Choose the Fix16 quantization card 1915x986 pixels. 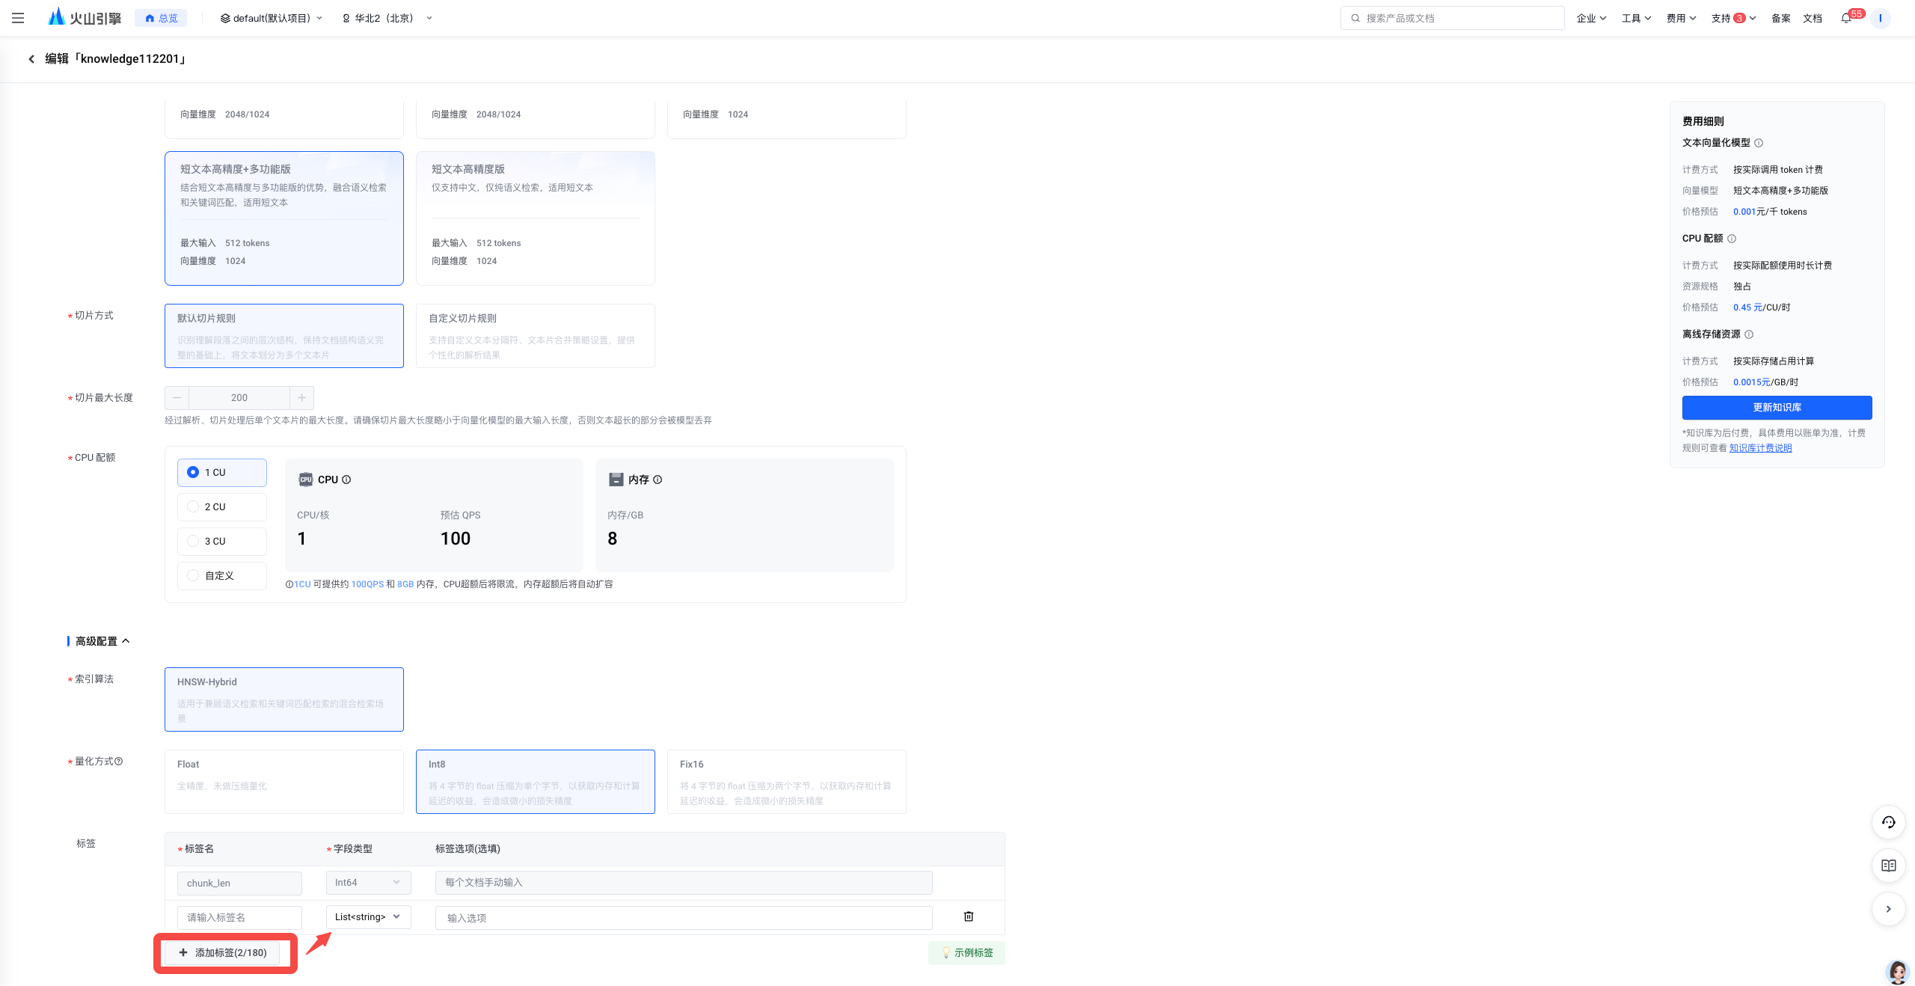787,782
